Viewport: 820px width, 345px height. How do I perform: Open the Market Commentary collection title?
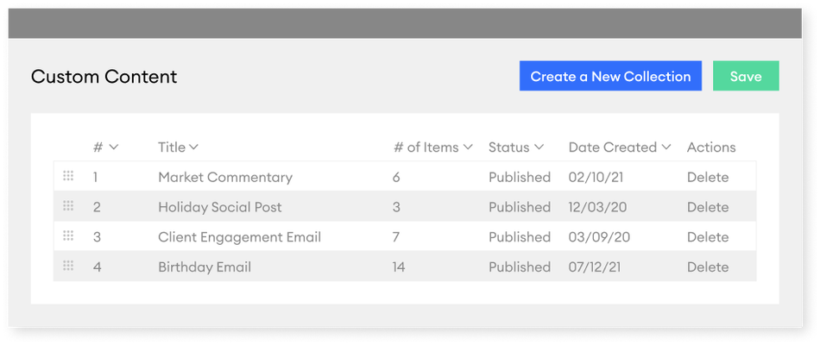tap(225, 177)
